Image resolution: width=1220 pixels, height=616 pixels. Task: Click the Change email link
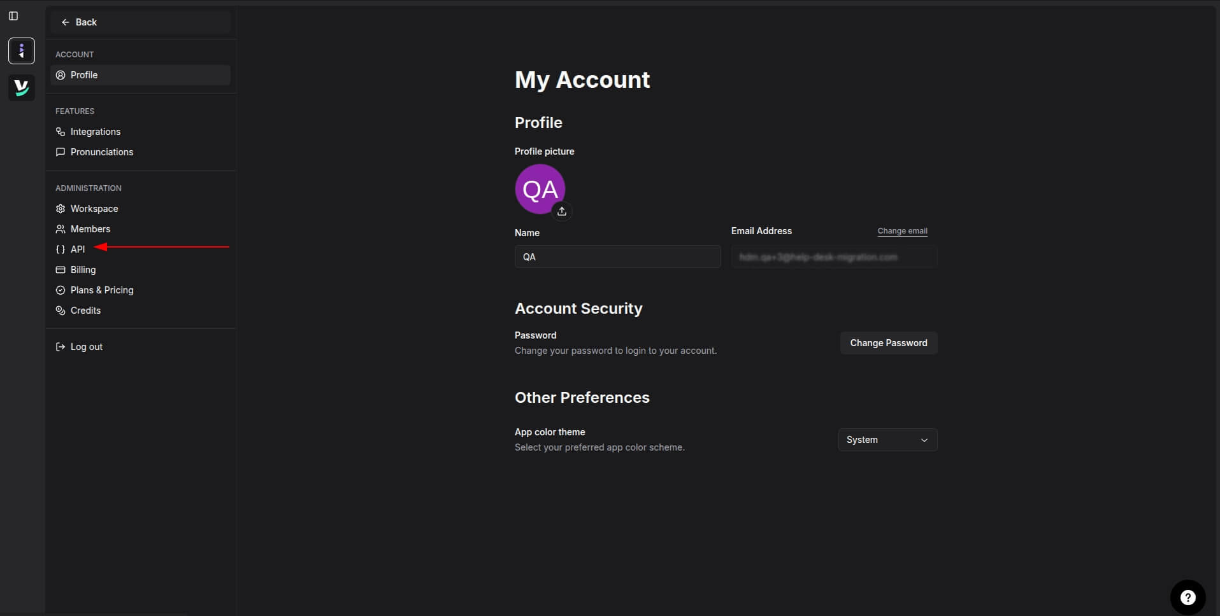click(902, 231)
